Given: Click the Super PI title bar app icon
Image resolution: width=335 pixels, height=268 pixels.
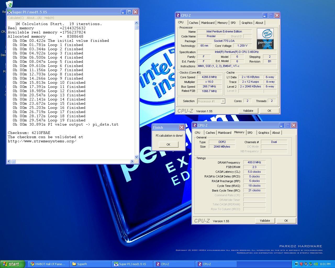Looking at the screenshot, I should 9,12.
